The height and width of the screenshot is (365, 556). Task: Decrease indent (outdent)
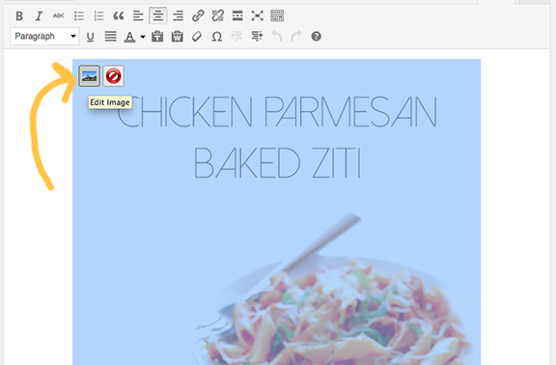click(236, 37)
